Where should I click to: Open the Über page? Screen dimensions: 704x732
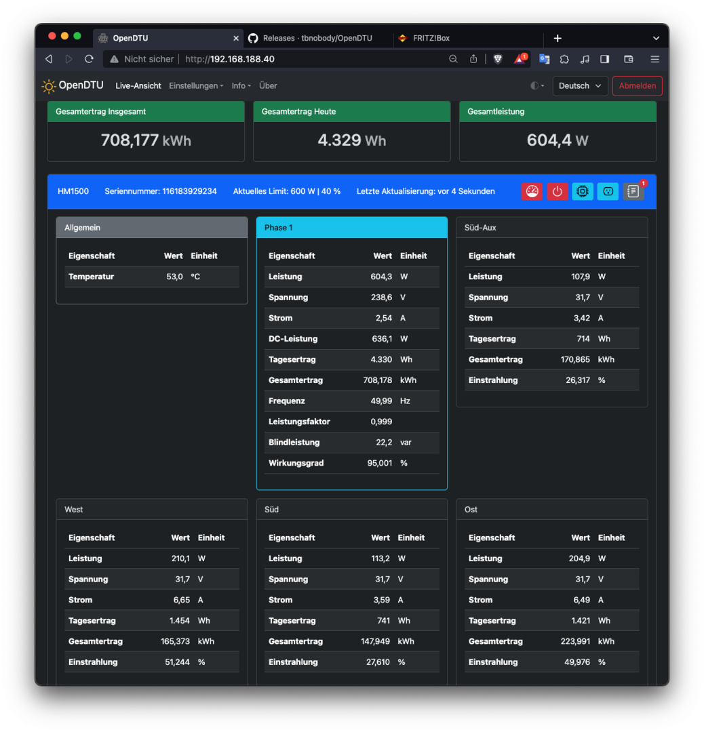268,86
